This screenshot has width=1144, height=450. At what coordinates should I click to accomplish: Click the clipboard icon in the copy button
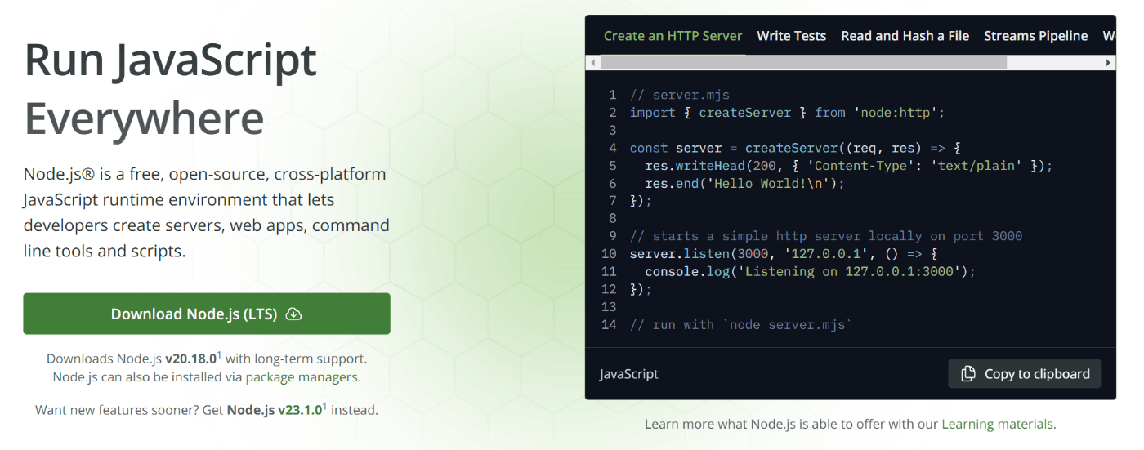tap(968, 373)
